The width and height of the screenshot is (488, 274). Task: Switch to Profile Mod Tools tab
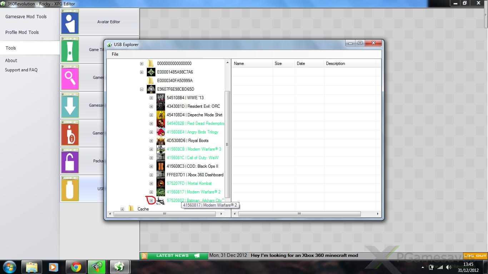pyautogui.click(x=22, y=32)
